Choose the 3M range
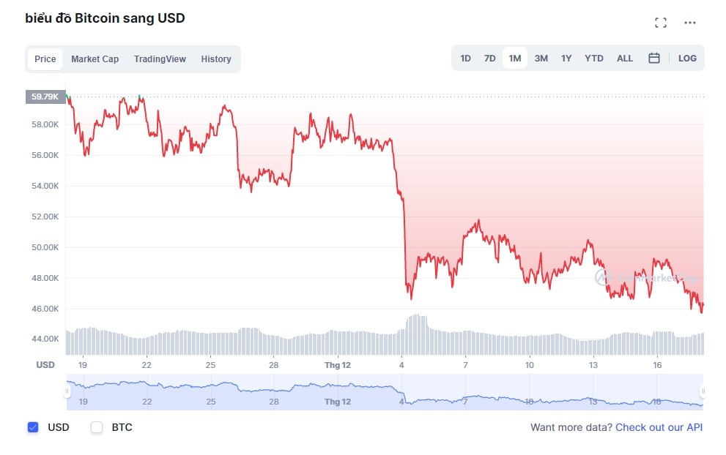The height and width of the screenshot is (455, 726). (541, 57)
